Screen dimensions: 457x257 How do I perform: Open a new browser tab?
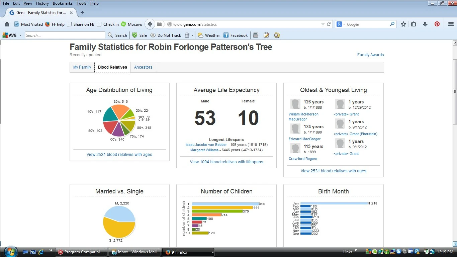point(82,13)
